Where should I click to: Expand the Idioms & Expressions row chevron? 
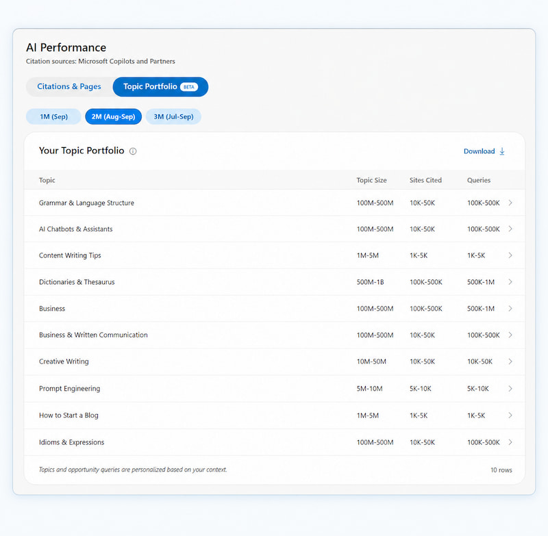coord(510,442)
